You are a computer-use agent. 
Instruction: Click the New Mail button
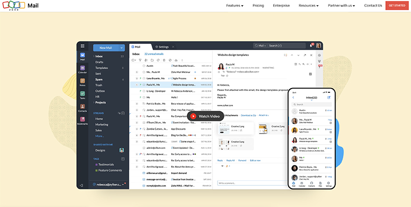tap(105, 48)
